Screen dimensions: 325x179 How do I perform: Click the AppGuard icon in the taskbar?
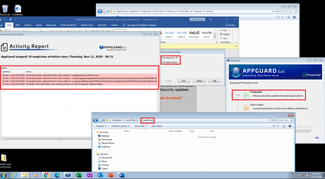[68, 175]
